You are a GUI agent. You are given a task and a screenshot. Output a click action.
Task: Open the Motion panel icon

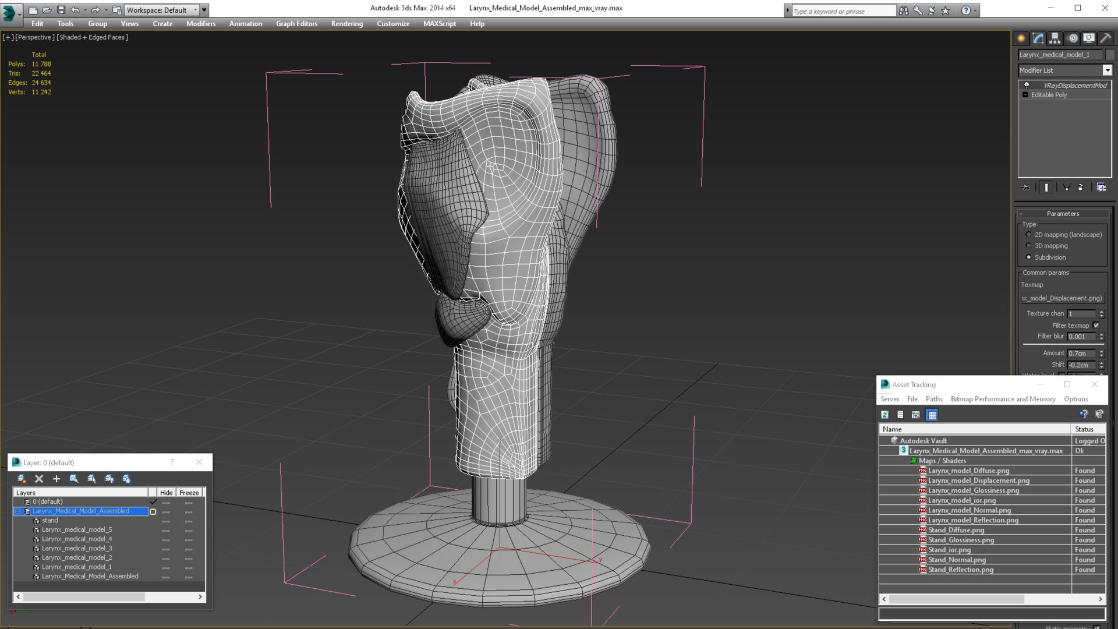[x=1073, y=38]
